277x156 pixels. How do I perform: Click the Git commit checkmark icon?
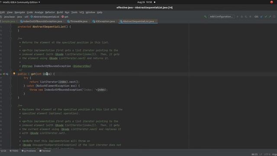click(x=266, y=16)
